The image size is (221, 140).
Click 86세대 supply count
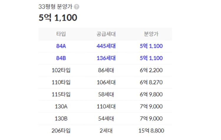(106, 70)
